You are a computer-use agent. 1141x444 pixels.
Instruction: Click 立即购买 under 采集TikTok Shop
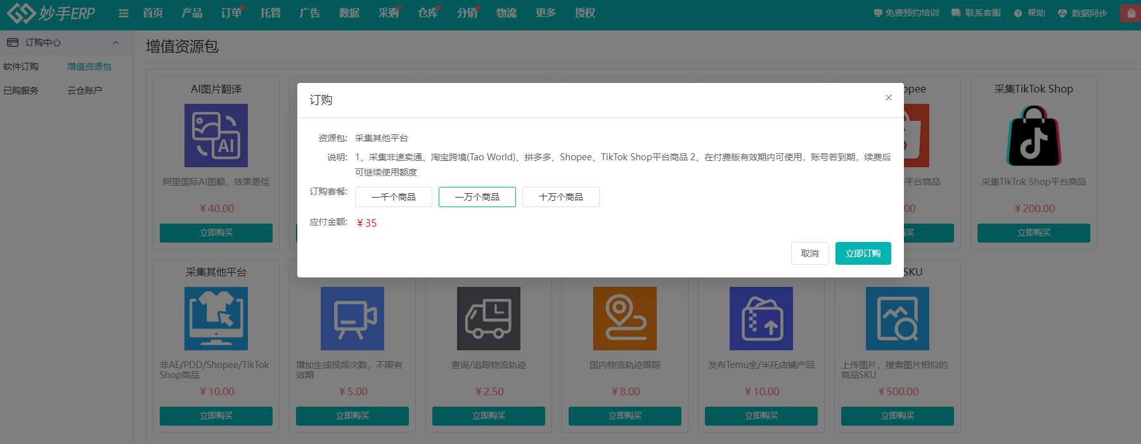[x=1034, y=233]
